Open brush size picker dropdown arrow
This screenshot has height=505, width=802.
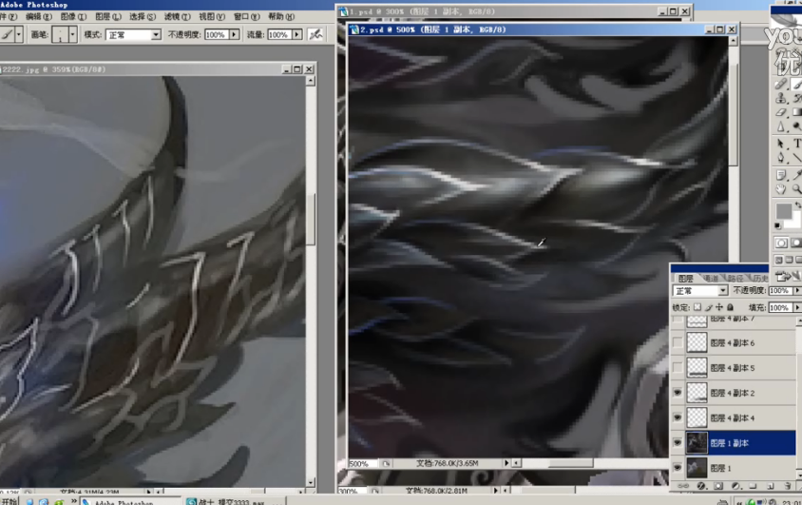[72, 34]
